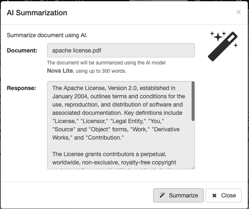Click the Document: field label
Viewport: 249px width, 209px height.
22,50
